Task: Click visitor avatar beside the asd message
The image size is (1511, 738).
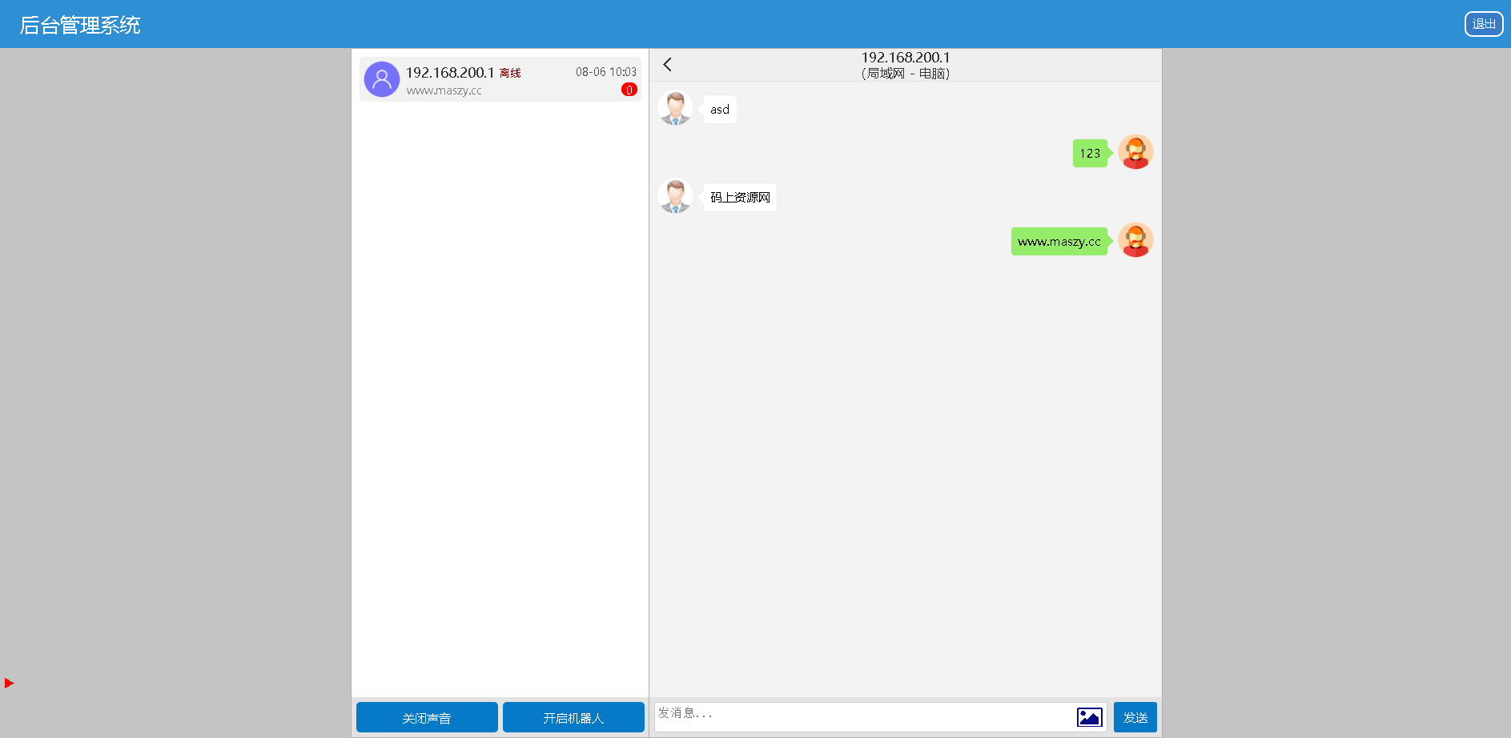Action: 675,108
